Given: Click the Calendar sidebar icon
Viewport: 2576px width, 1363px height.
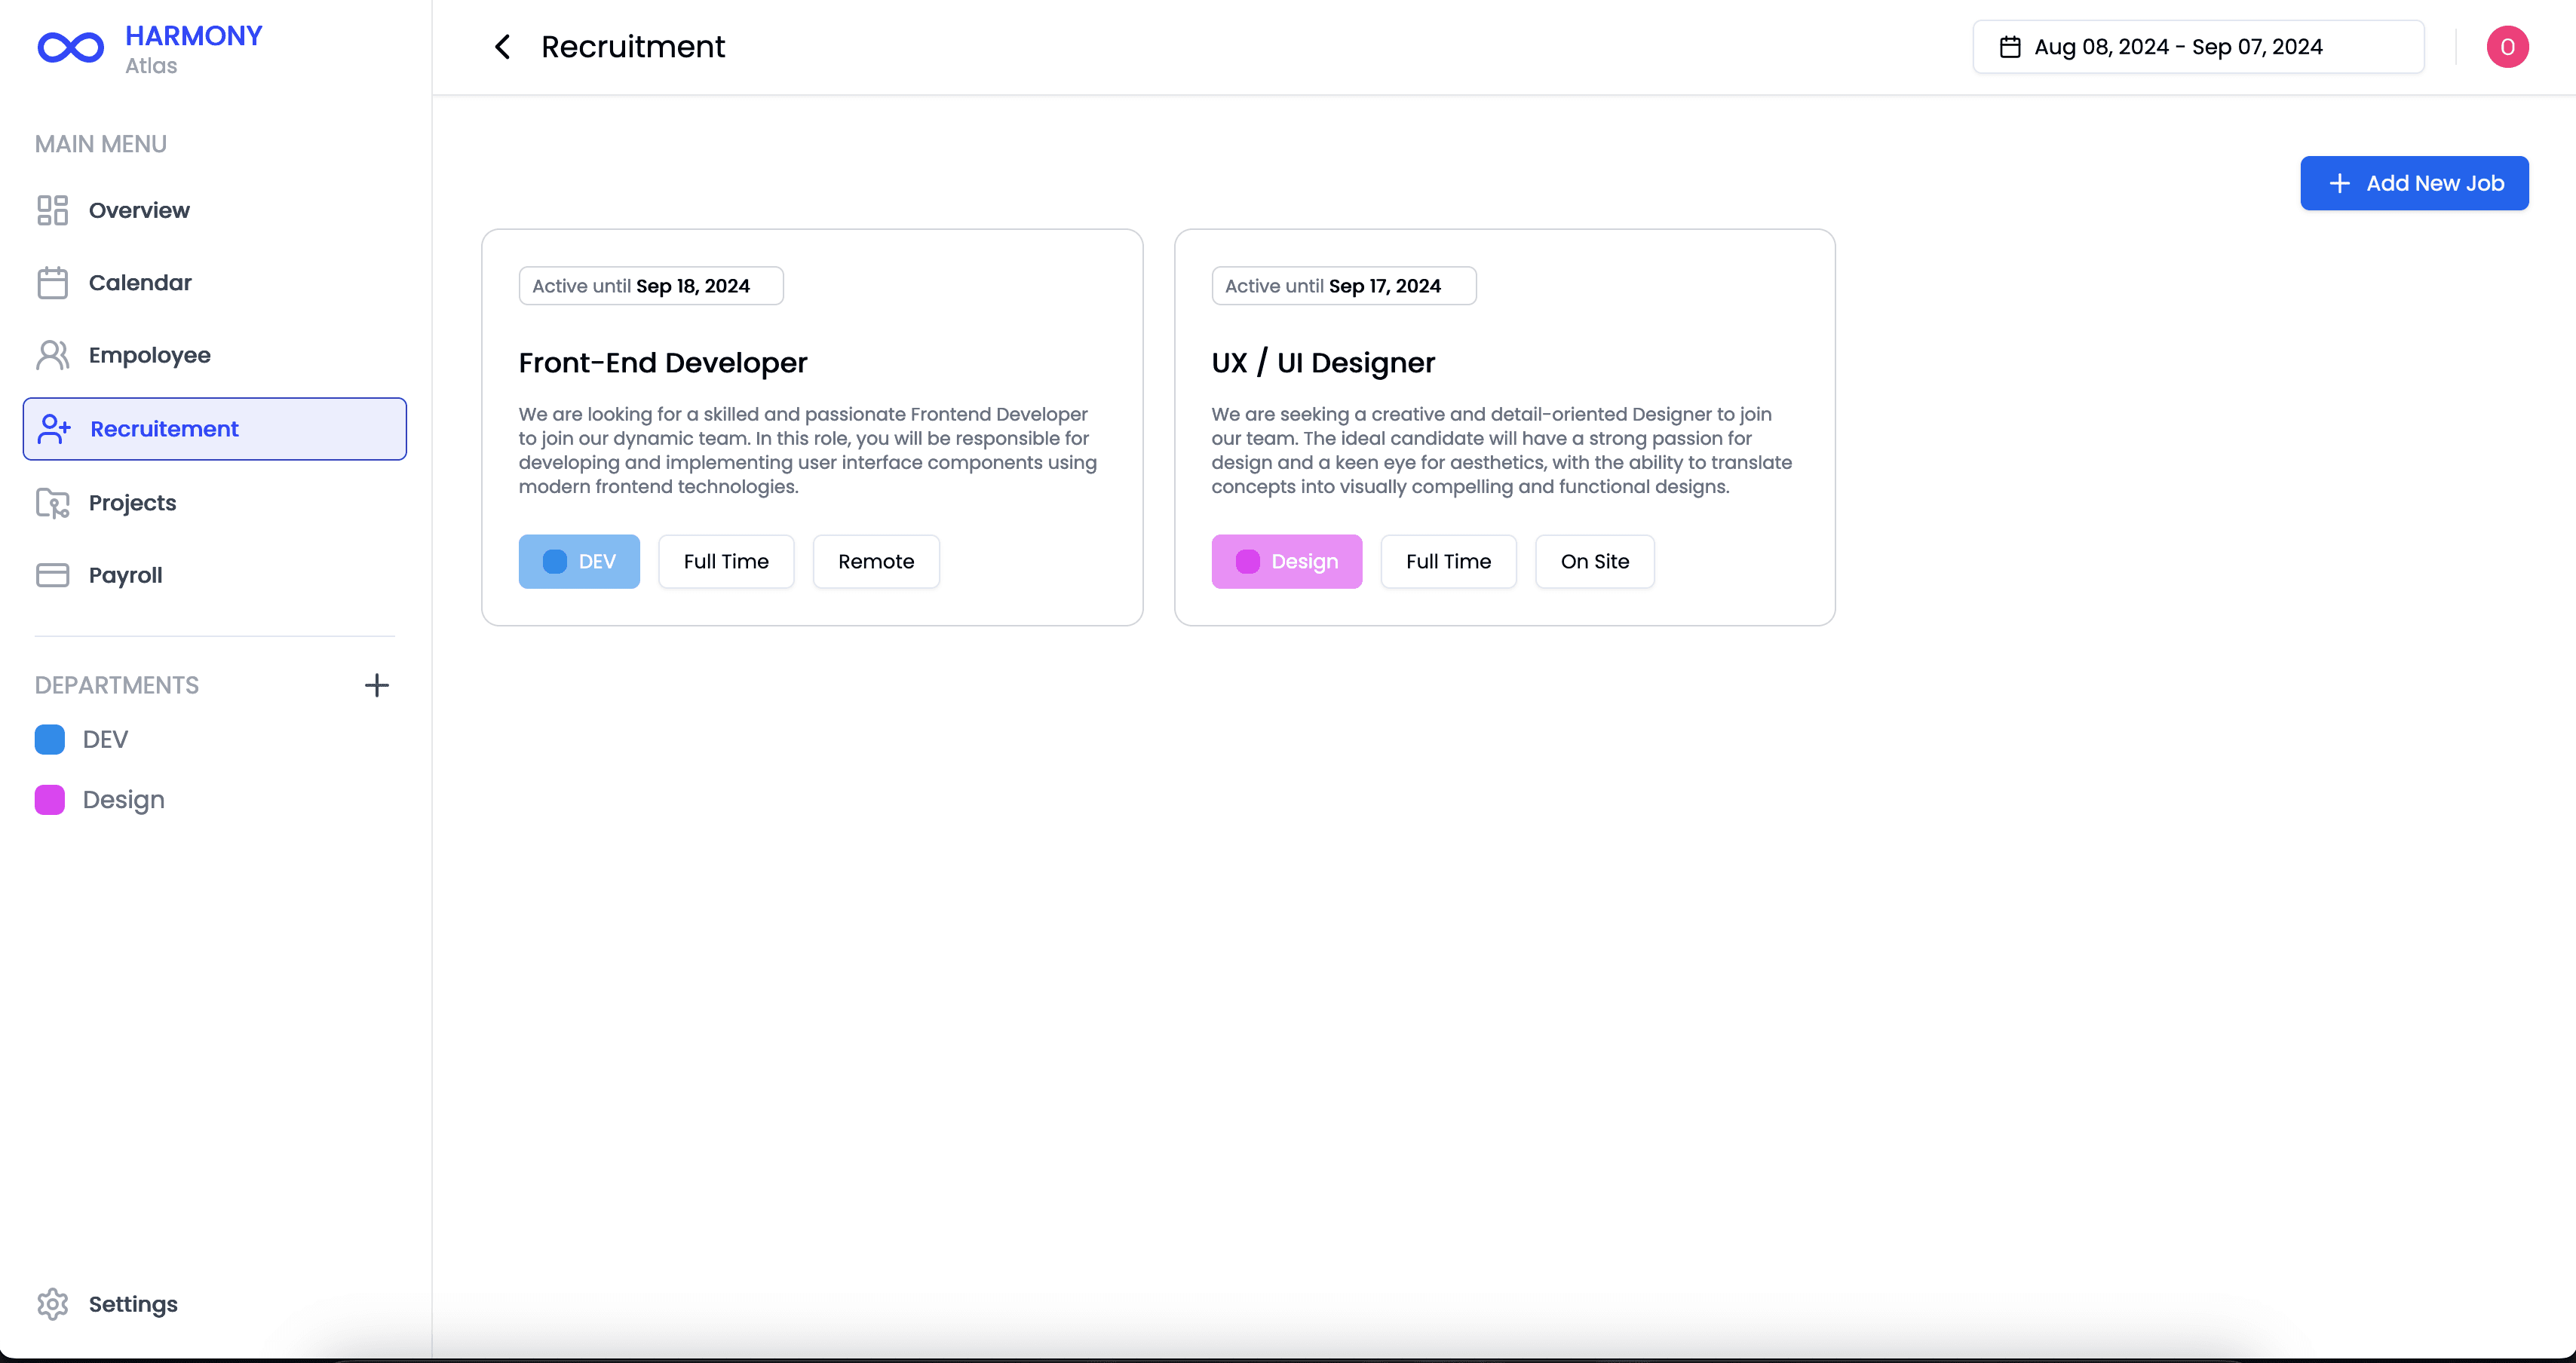Looking at the screenshot, I should [52, 283].
